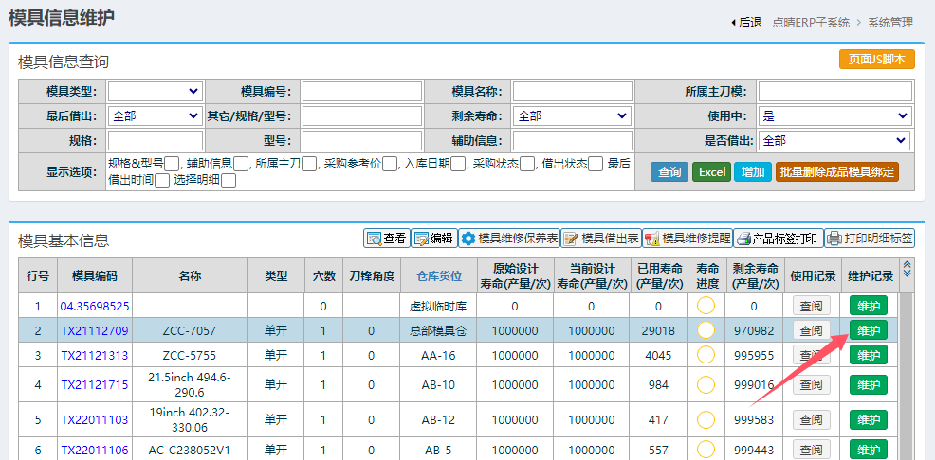Click 批量删除成品模具绑定 button

click(837, 172)
